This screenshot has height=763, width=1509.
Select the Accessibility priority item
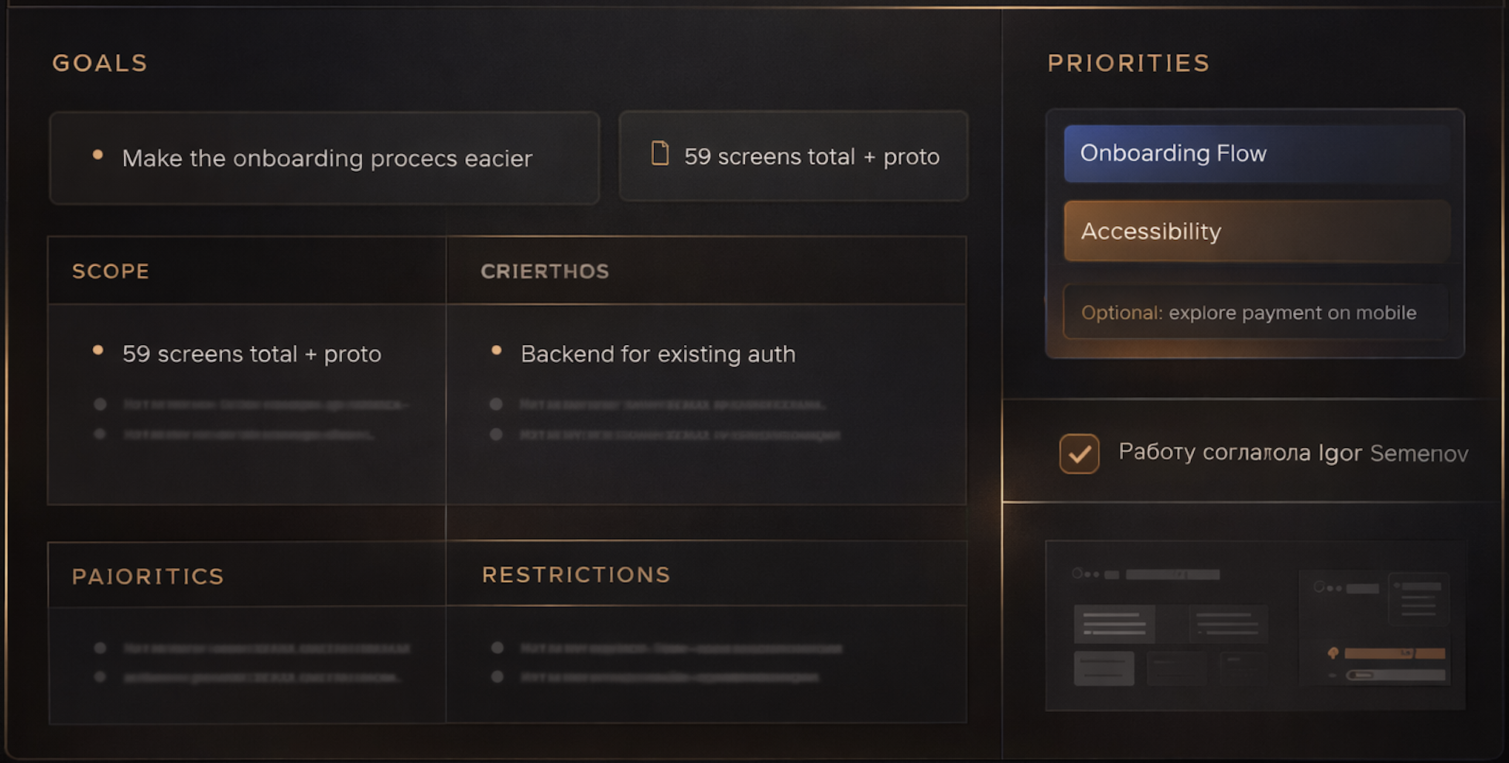[x=1256, y=231]
